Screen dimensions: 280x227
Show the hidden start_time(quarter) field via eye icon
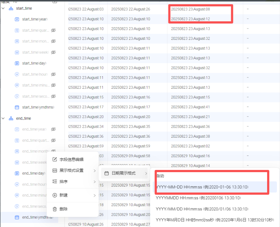pos(53,30)
